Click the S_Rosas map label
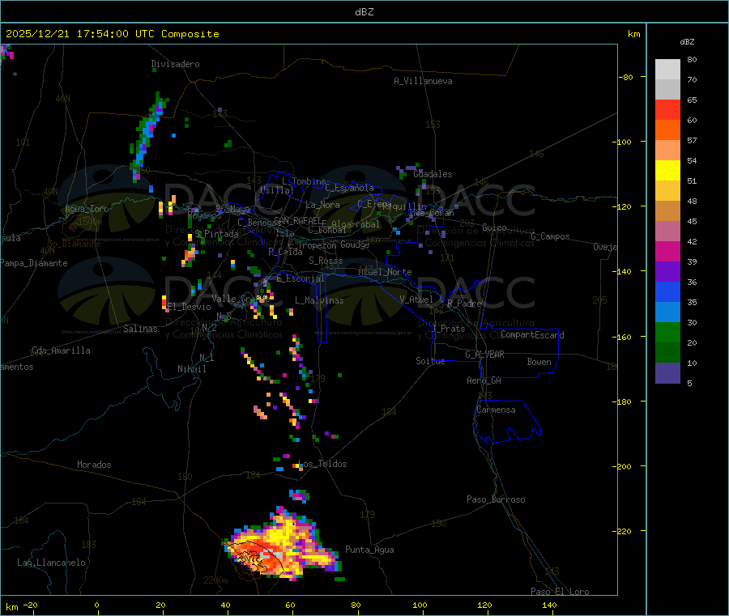Image resolution: width=729 pixels, height=616 pixels. tap(326, 261)
